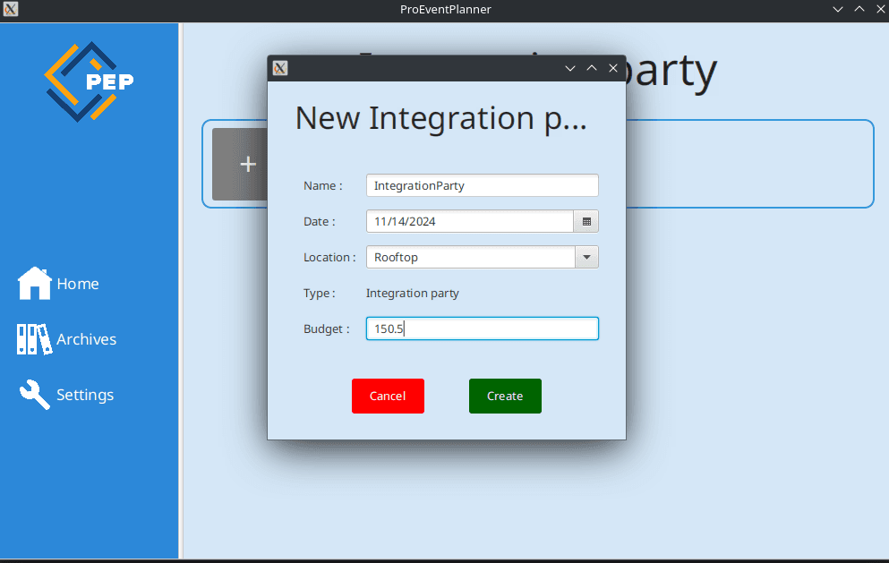Image resolution: width=889 pixels, height=563 pixels.
Task: Open the calendar date picker icon
Action: coord(586,221)
